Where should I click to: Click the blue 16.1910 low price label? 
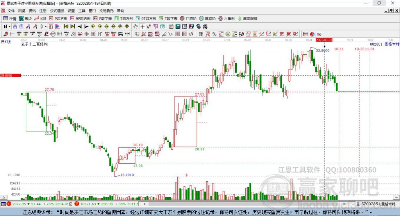click(x=127, y=175)
